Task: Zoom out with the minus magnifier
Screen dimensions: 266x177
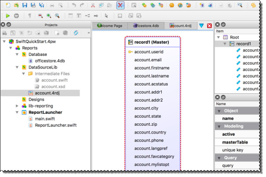Action: [x=40, y=16]
